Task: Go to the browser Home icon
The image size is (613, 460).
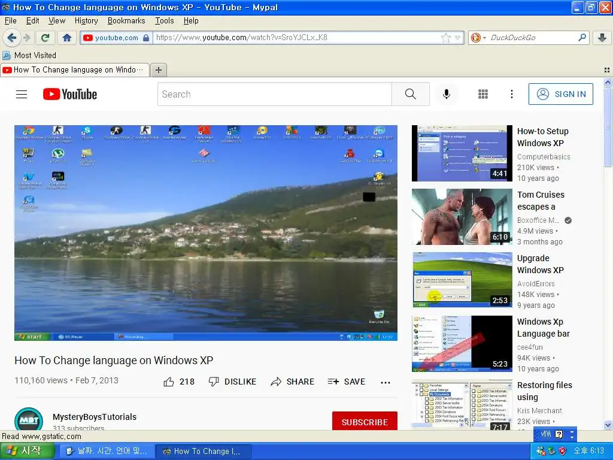Action: coord(67,38)
